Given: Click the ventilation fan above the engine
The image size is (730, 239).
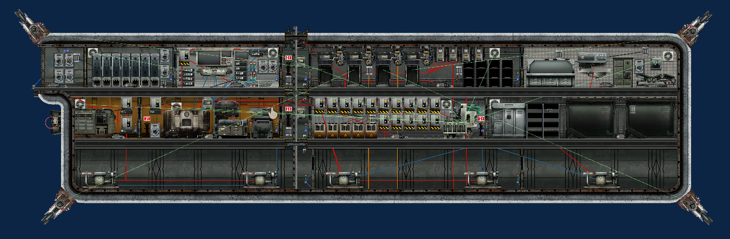Looking at the screenshot, I should tap(80, 104).
